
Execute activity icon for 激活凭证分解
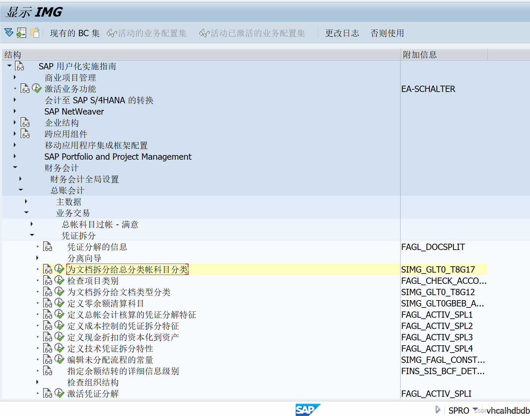[59, 393]
